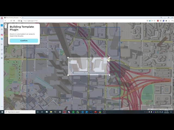The height and width of the screenshot is (130, 174).
Task: Go back to the previous page
Action: [x=5, y=21]
